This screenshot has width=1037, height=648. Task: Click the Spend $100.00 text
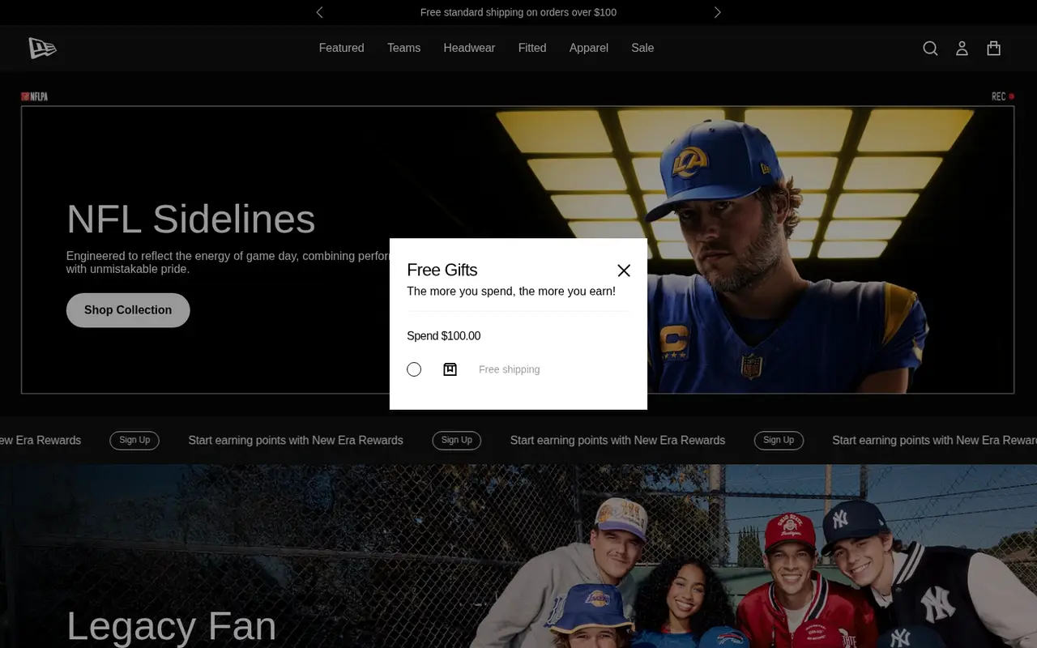[x=444, y=336]
